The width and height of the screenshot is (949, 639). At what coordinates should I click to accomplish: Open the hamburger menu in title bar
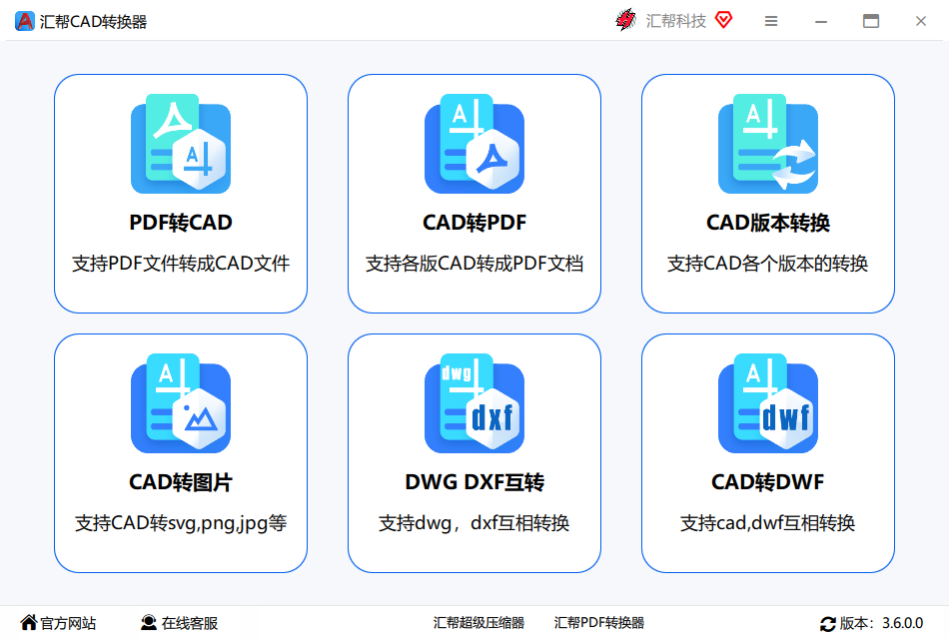point(770,20)
